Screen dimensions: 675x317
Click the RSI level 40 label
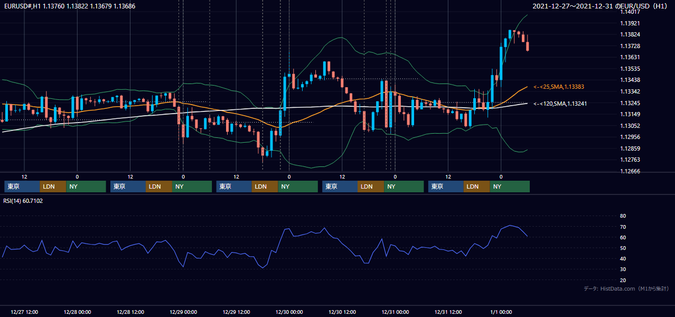623,258
